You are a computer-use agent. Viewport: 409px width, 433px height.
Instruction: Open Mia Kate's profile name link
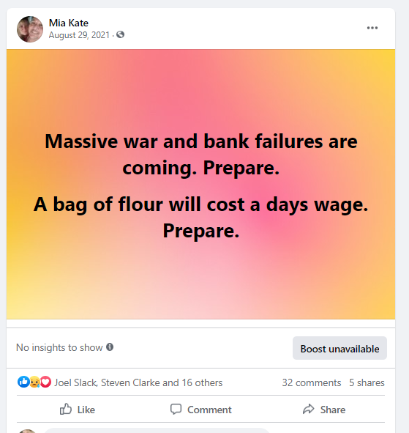[69, 23]
